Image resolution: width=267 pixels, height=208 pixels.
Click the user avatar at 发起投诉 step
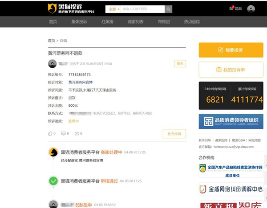click(x=53, y=204)
